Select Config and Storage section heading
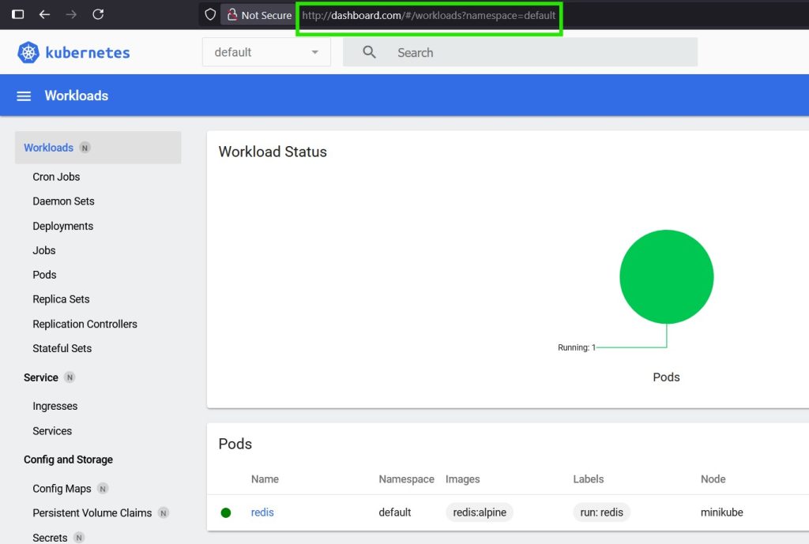This screenshot has width=809, height=544. point(68,460)
